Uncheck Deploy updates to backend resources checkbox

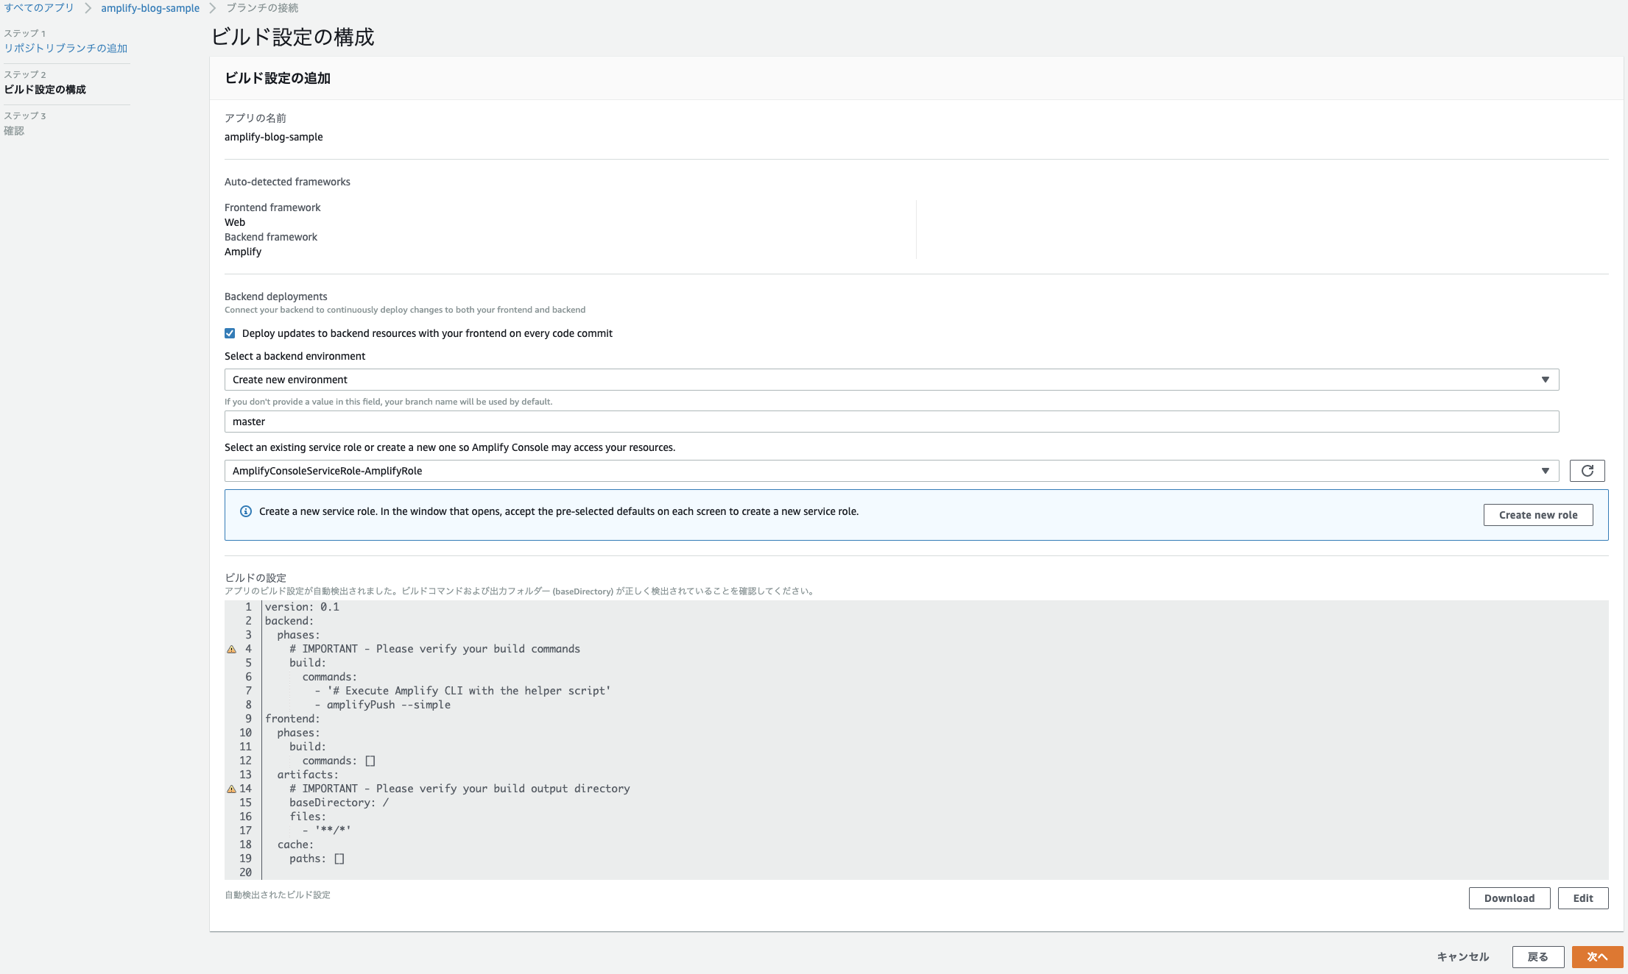pyautogui.click(x=230, y=333)
